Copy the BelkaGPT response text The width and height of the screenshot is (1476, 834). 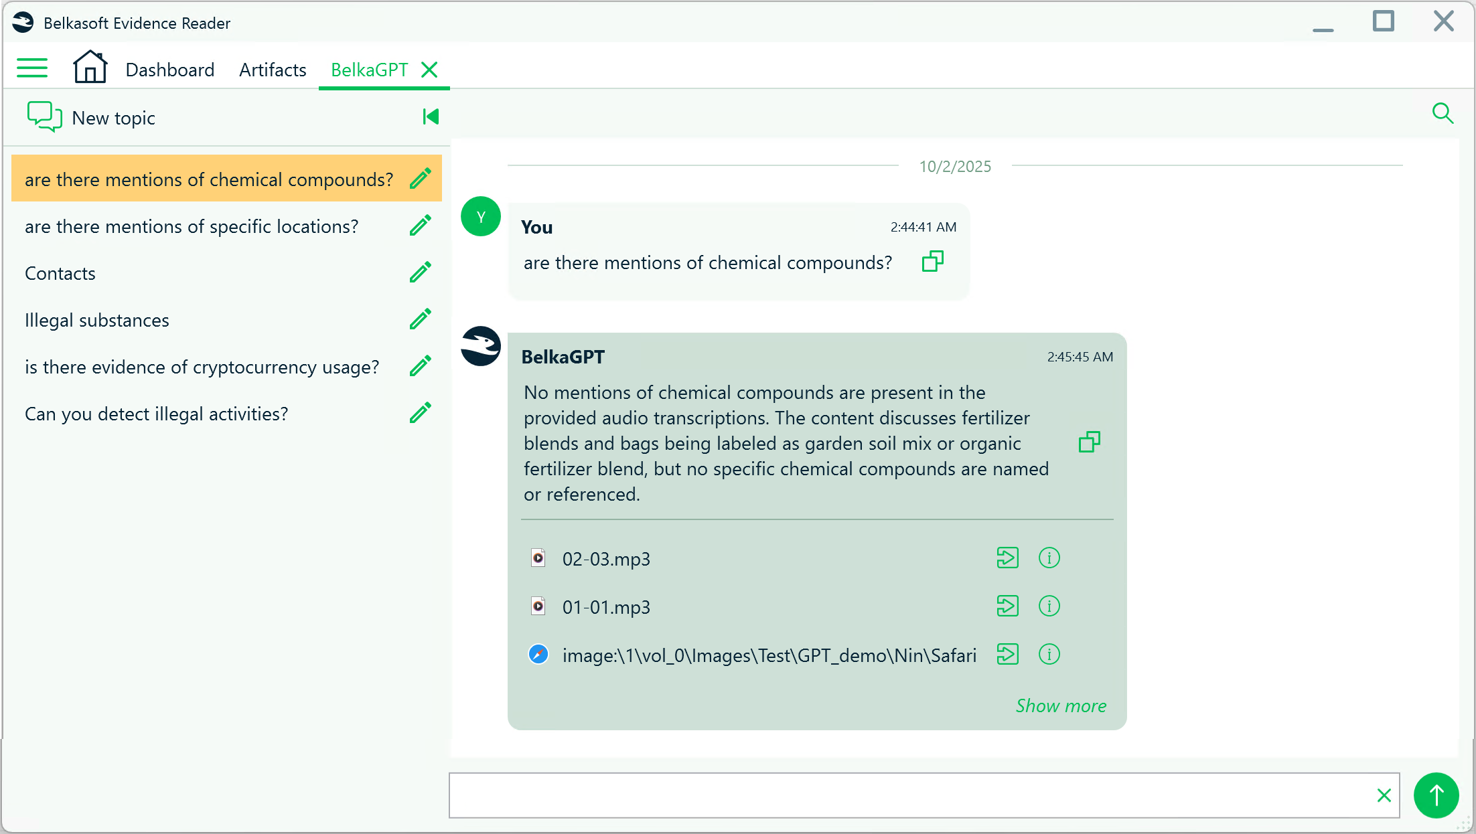[x=1089, y=442]
